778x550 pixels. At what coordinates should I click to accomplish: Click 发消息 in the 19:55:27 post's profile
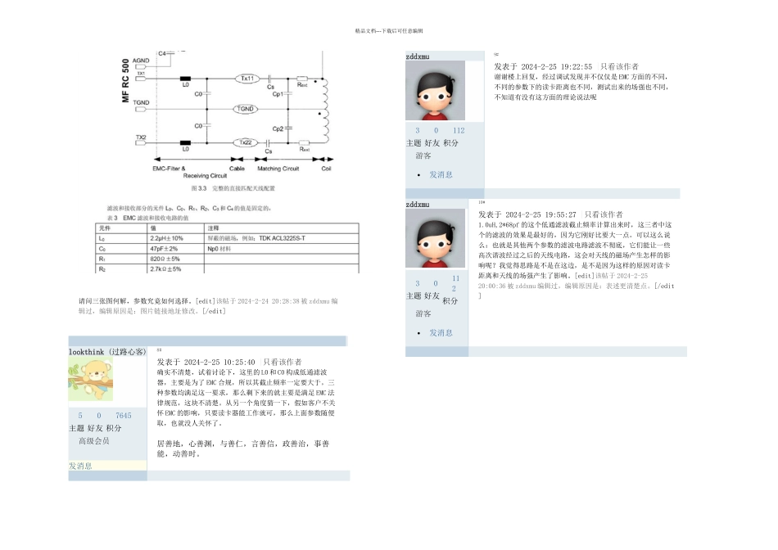coord(441,333)
